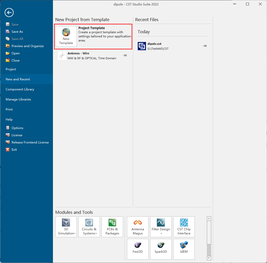Open the Antenna Magus tool

138,227
